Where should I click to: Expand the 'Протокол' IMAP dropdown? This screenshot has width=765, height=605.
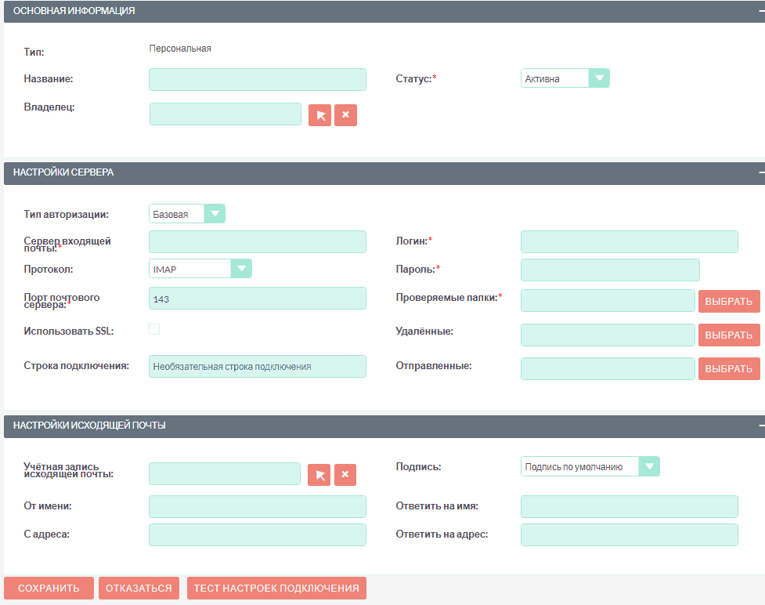coord(200,269)
